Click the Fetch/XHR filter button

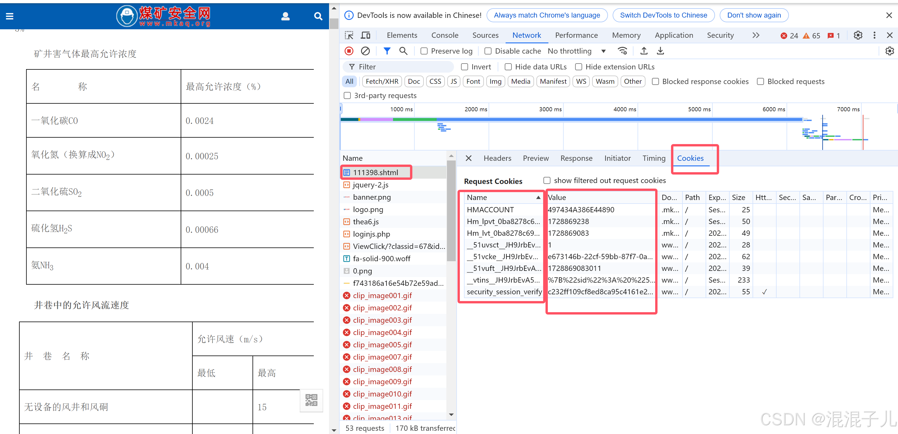pos(382,81)
